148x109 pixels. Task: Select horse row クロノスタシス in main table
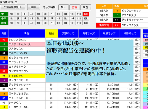[27, 40]
